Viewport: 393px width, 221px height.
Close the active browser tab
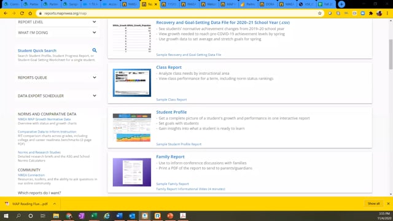coord(156,4)
